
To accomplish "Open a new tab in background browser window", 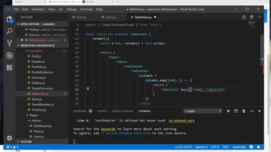I will (118, 2).
